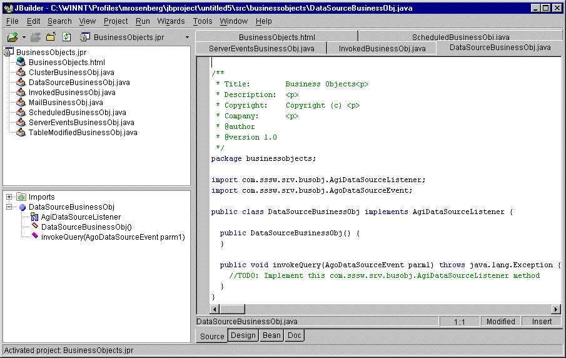Click the MailBusinessObj.java file icon
Screen dimensions: 566x358
pos(21,102)
